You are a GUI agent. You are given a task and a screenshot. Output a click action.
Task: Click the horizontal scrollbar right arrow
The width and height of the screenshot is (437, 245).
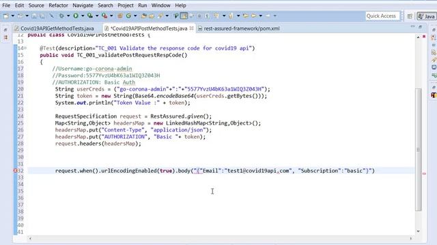pyautogui.click(x=411, y=238)
